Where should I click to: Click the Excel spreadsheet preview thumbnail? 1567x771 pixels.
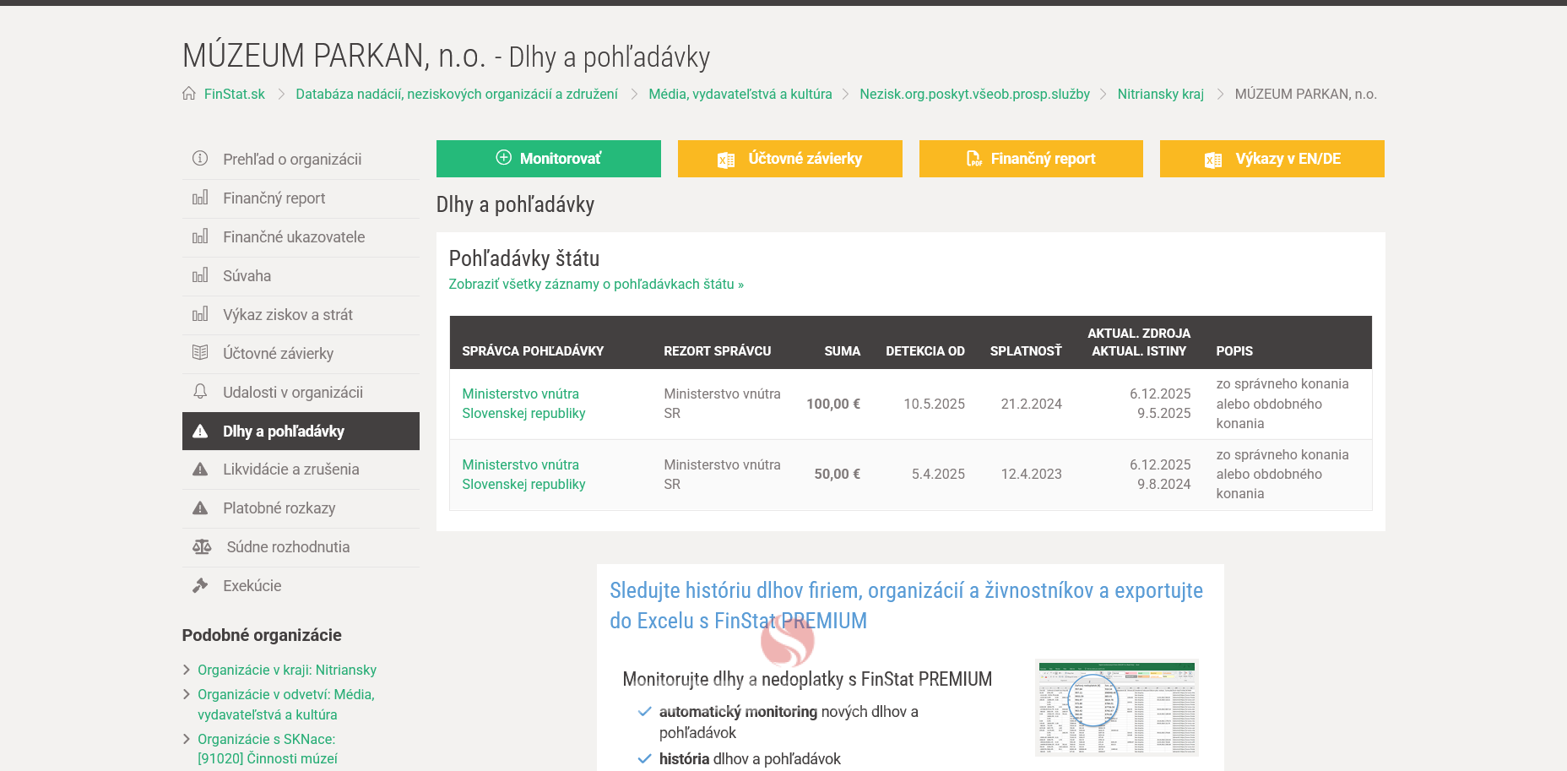tap(1116, 708)
